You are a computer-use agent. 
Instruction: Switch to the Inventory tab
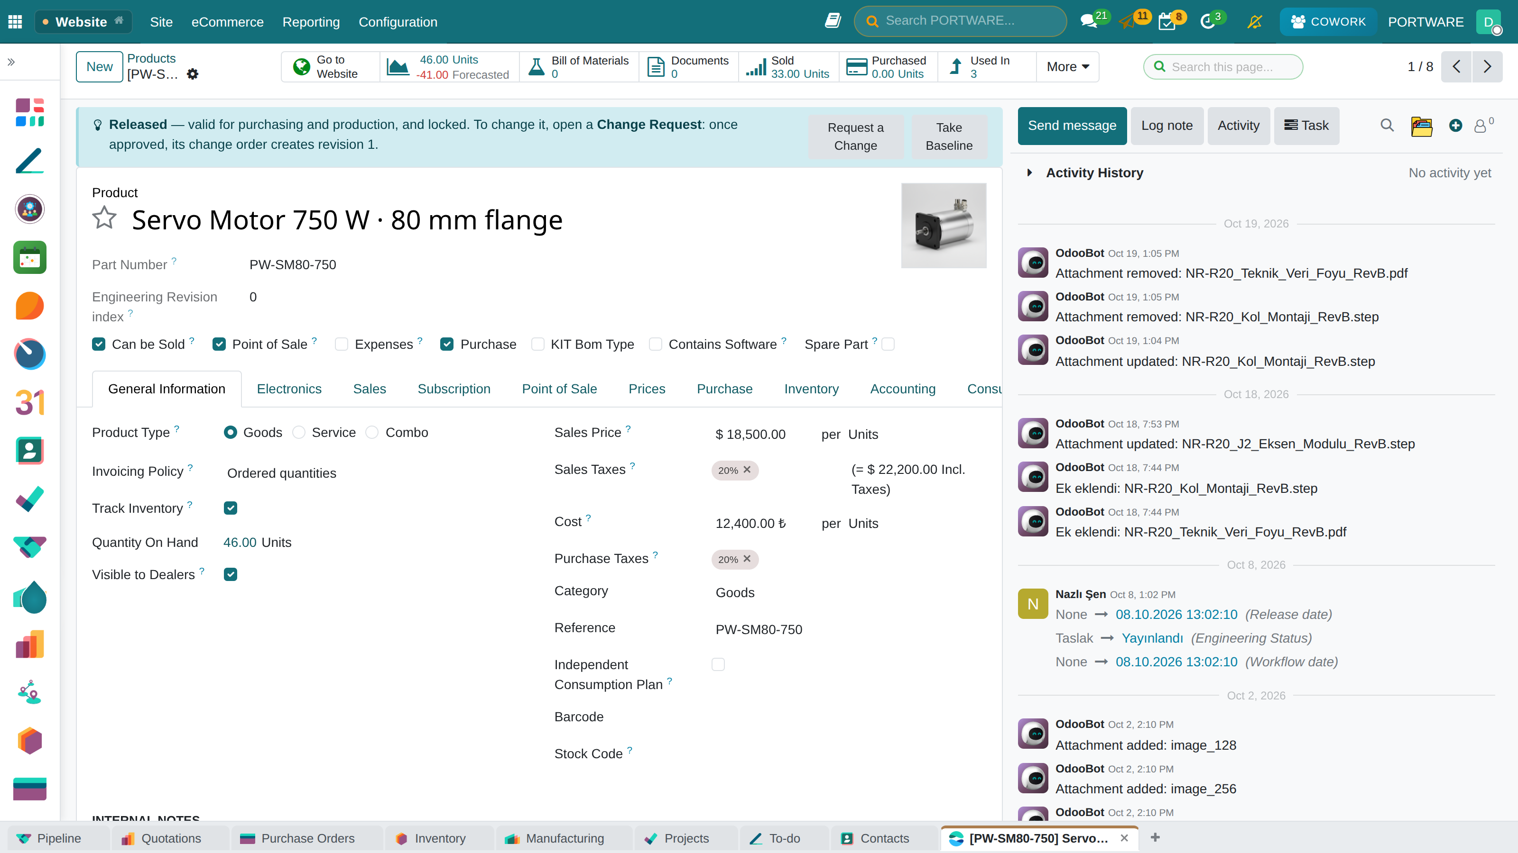point(811,389)
